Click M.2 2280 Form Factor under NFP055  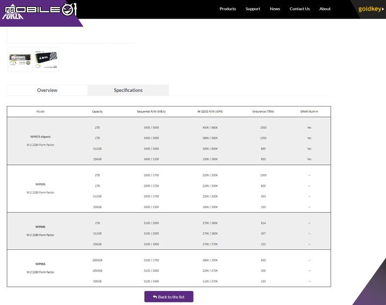click(40, 272)
